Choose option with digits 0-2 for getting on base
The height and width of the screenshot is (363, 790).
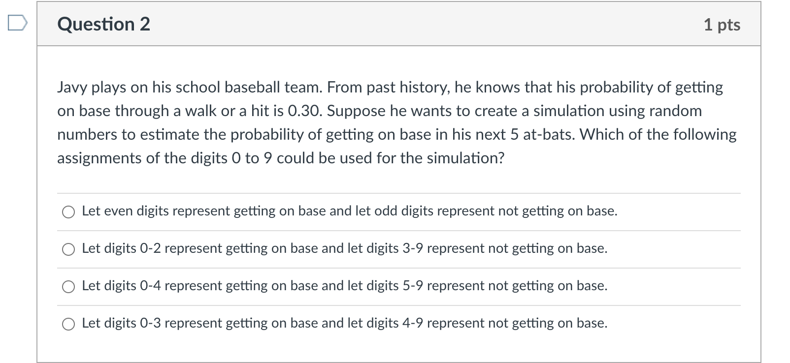(x=68, y=249)
